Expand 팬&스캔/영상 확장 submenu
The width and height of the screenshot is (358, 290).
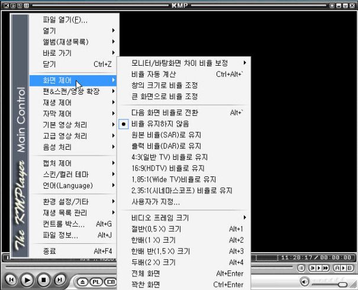73,91
